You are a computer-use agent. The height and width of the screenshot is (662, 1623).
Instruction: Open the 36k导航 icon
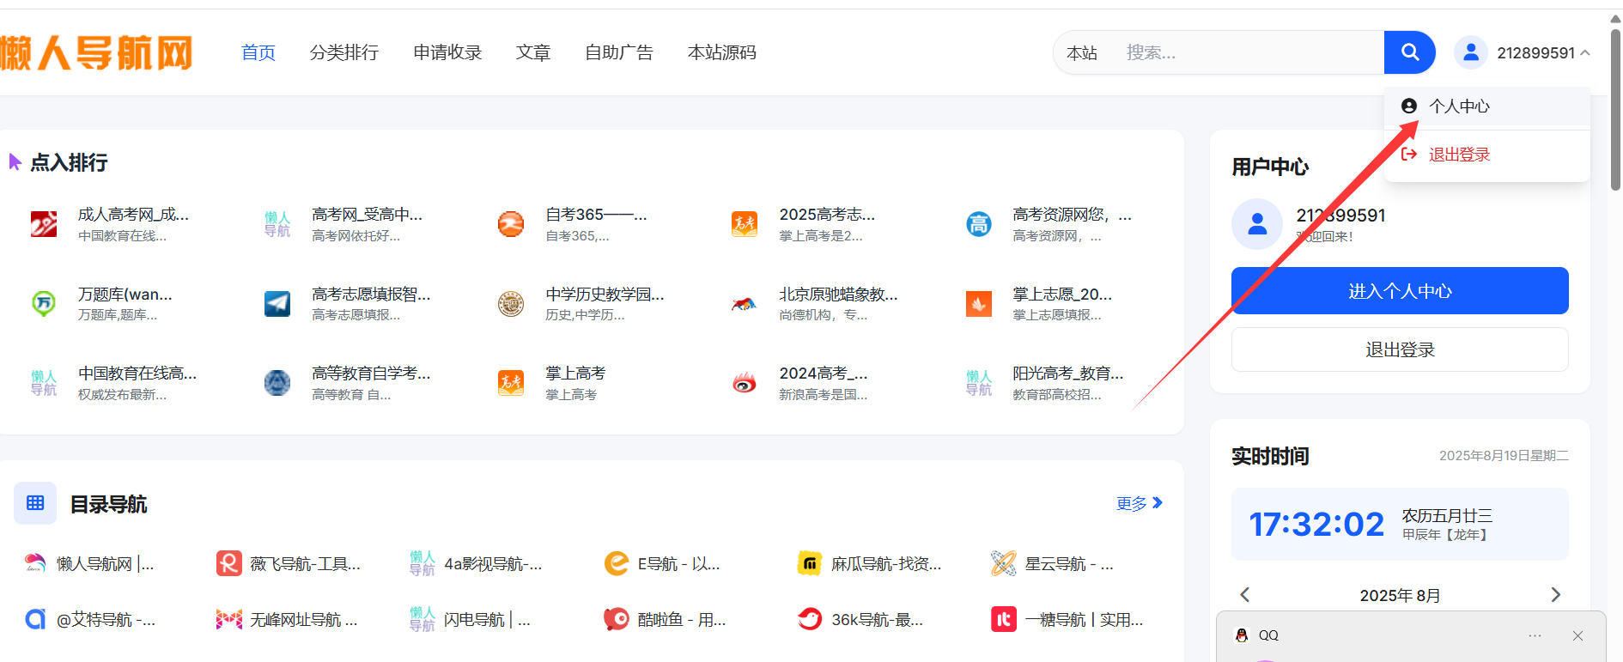(810, 619)
